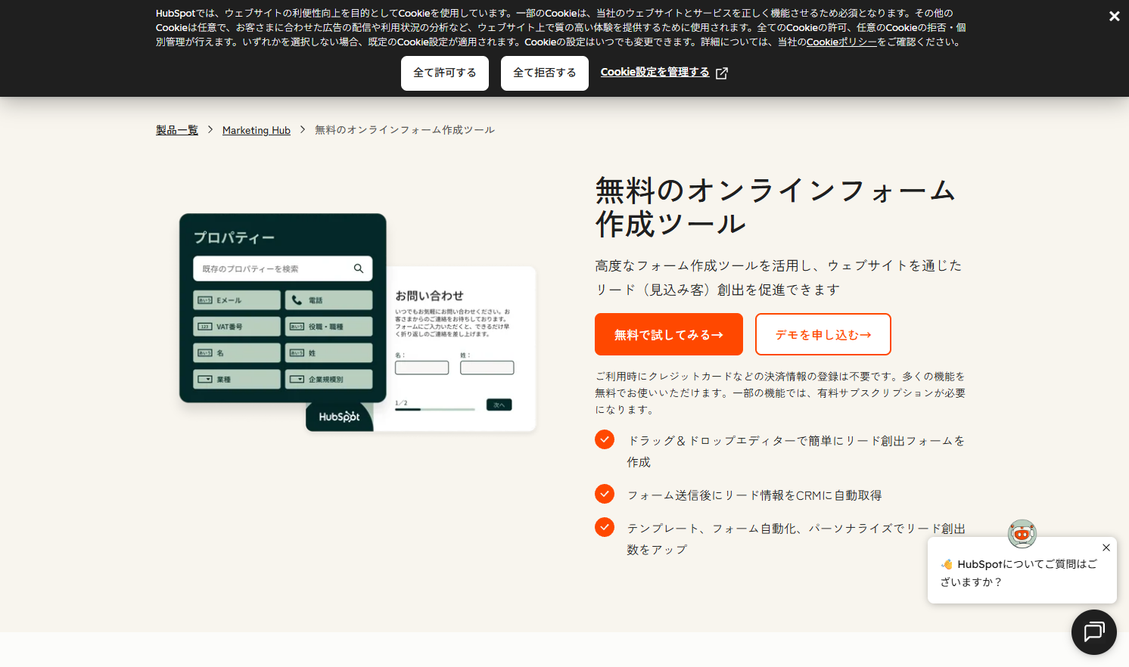Click chevron after Marketing Hub breadcrumb
The height and width of the screenshot is (667, 1129).
[x=303, y=130]
